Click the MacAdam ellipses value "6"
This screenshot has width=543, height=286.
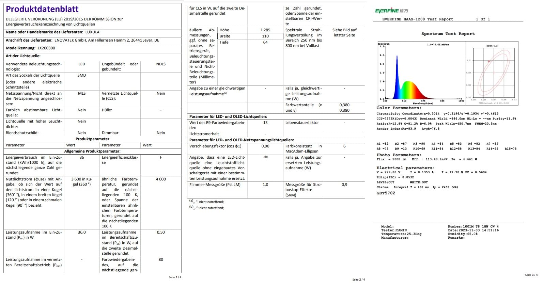coord(344,146)
